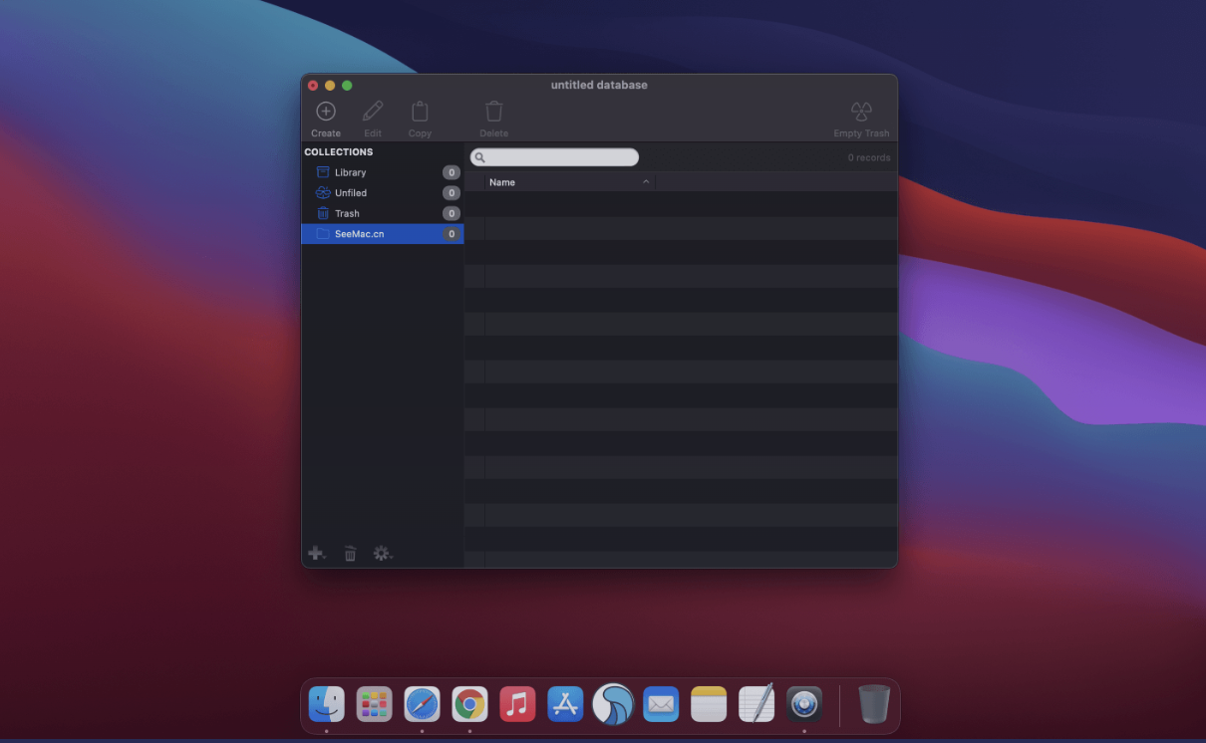Open Finder from the Dock
This screenshot has height=743, width=1206.
click(326, 704)
